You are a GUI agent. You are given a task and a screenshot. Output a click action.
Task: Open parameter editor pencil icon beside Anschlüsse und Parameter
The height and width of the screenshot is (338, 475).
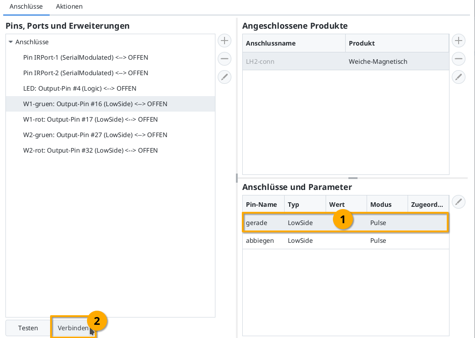(x=458, y=202)
